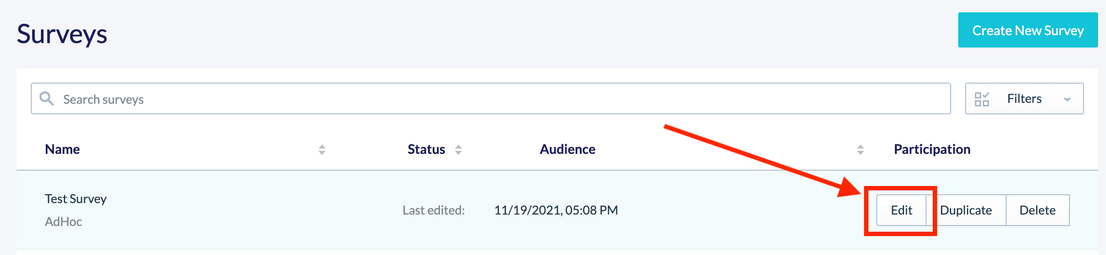The width and height of the screenshot is (1106, 255).
Task: Open the Test Survey row name
Action: tap(76, 199)
